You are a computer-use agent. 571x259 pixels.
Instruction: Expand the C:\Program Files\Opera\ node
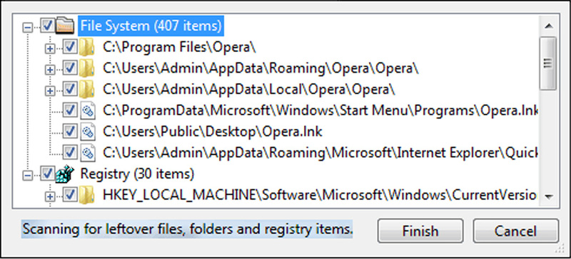pyautogui.click(x=49, y=48)
